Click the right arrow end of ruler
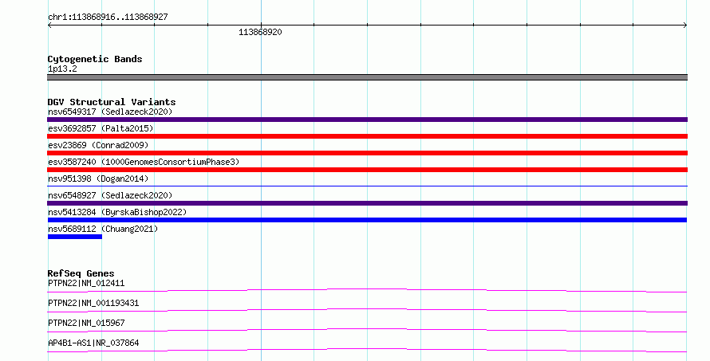Image resolution: width=710 pixels, height=361 pixels. tap(685, 26)
